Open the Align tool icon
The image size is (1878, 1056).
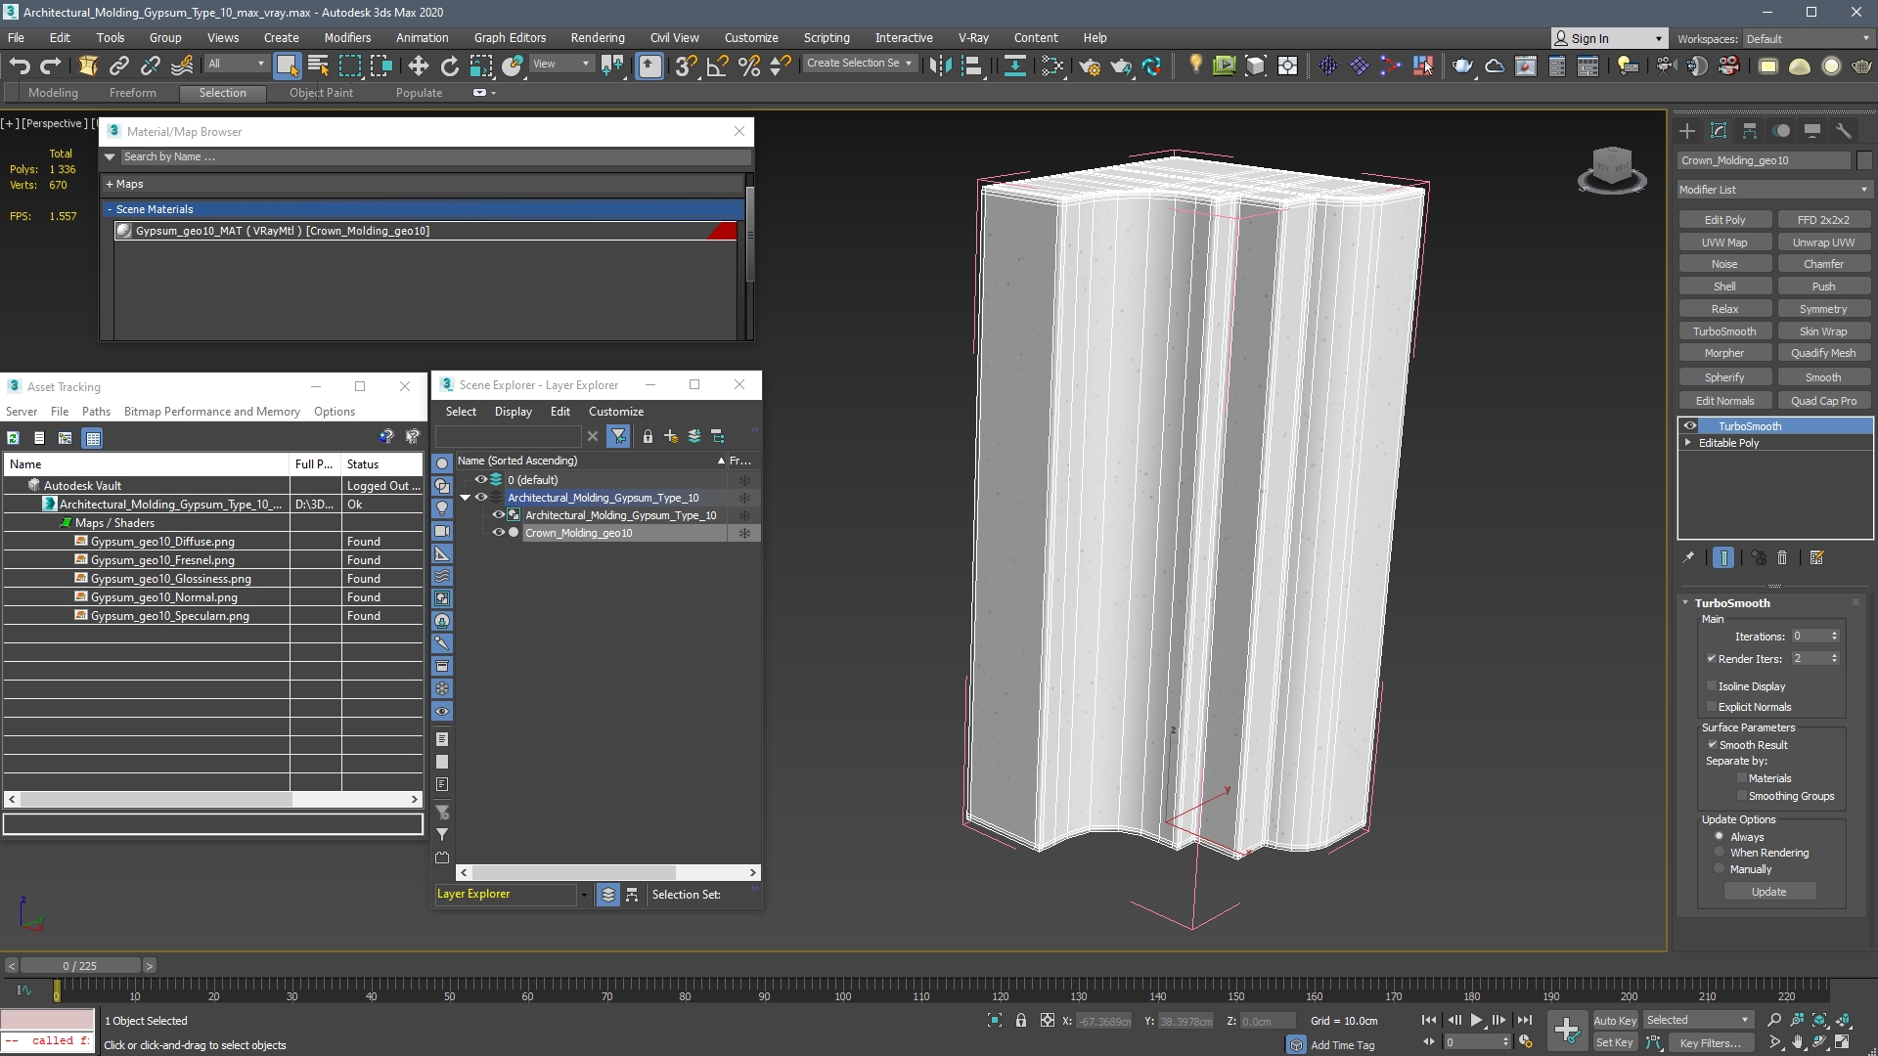click(x=971, y=66)
